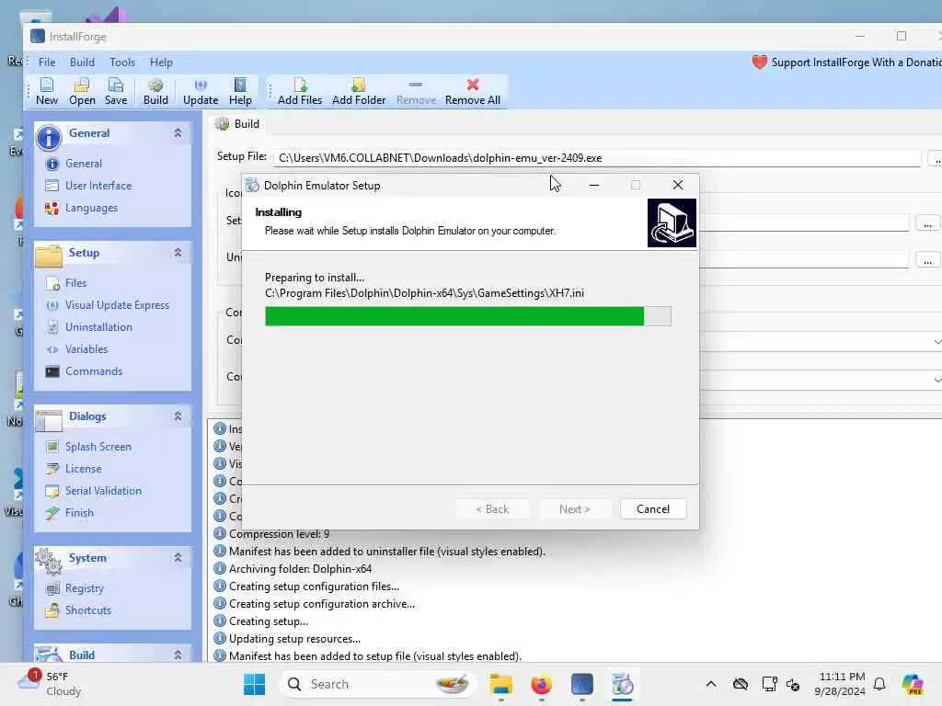This screenshot has height=706, width=942.
Task: Open Visual Update Express page
Action: [117, 305]
